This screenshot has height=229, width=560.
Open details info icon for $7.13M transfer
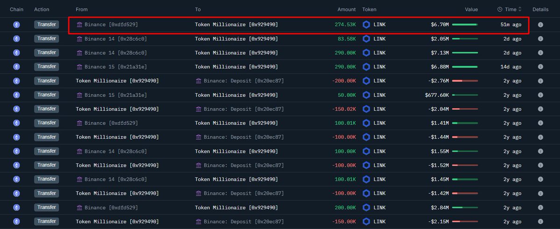pos(540,53)
